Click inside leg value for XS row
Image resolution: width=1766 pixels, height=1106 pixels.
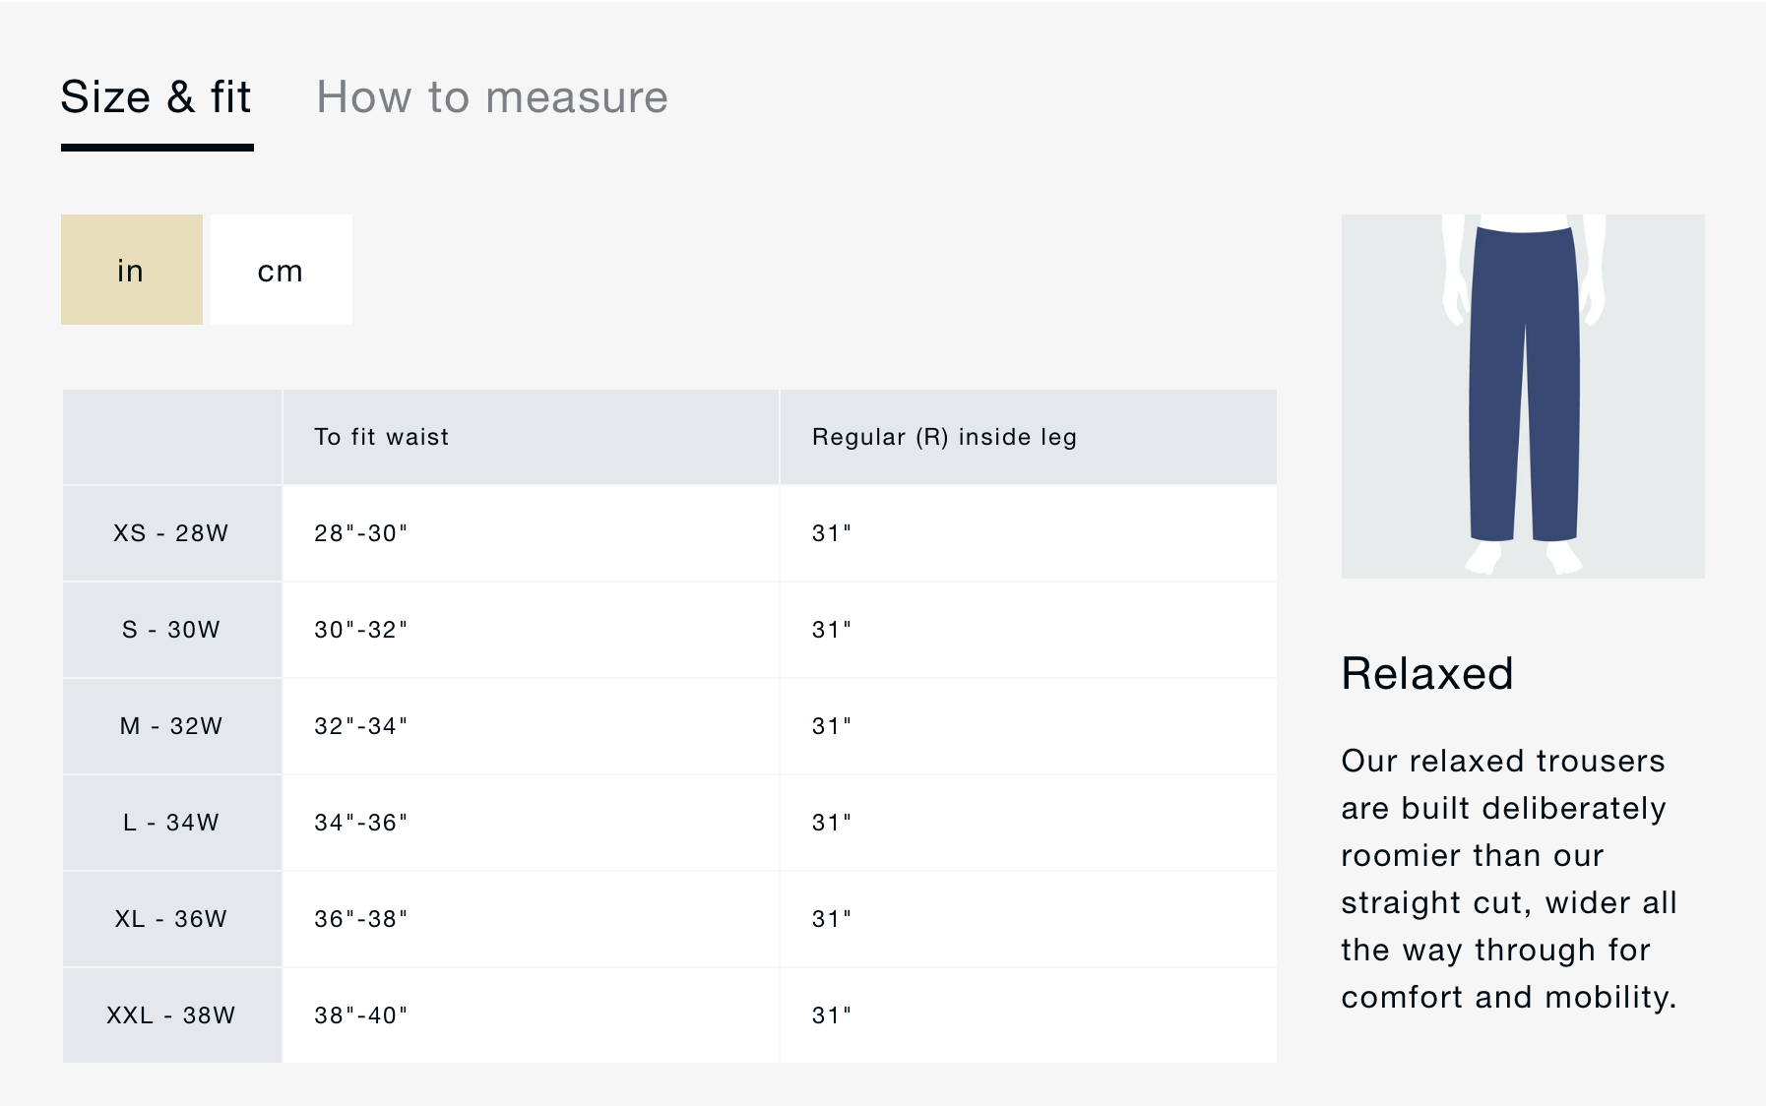click(832, 533)
